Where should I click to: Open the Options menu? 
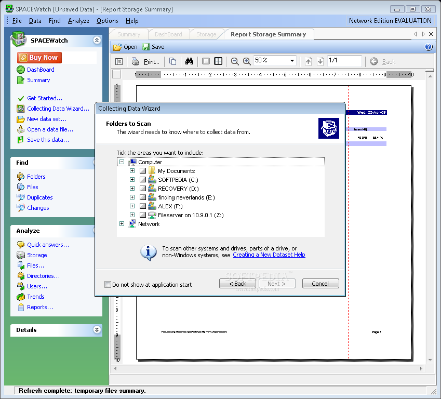point(108,21)
